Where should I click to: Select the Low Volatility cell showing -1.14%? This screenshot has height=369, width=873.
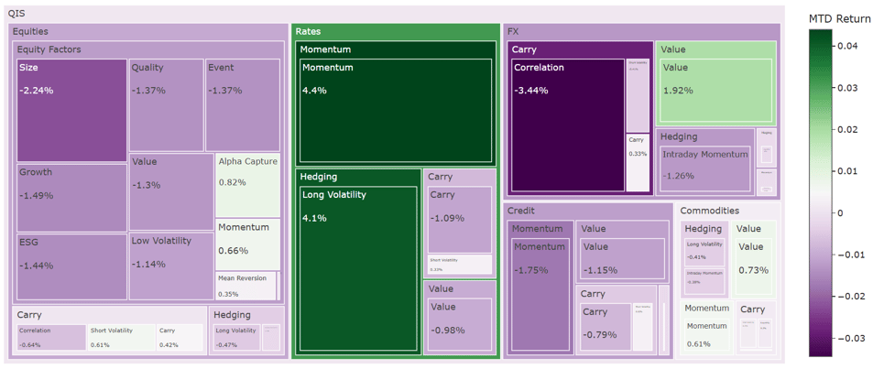[171, 266]
